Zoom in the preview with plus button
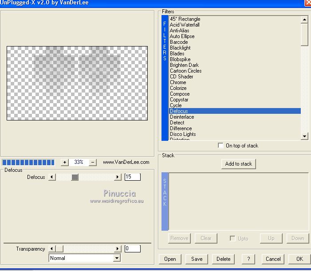Image resolution: width=311 pixels, height=271 pixels. [x=65, y=163]
